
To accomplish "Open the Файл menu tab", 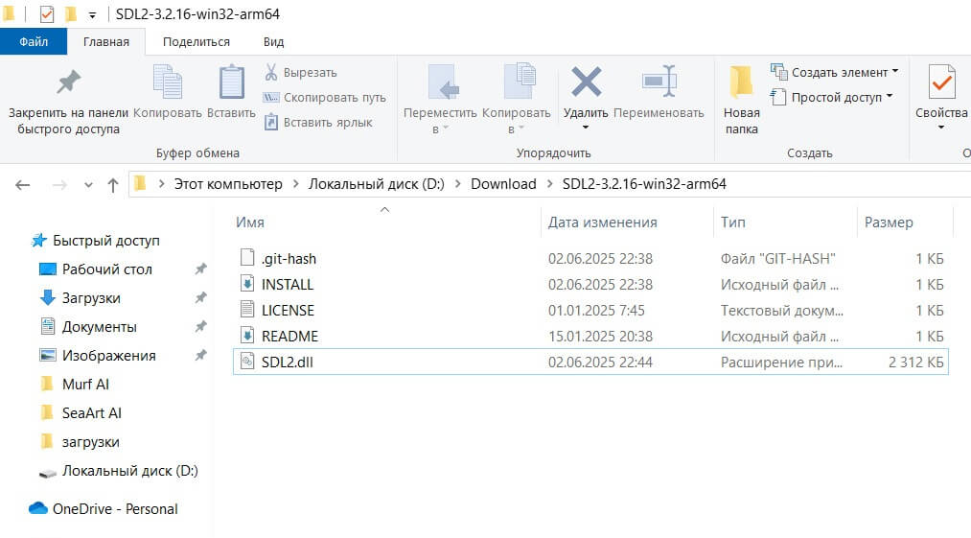I will [x=34, y=41].
